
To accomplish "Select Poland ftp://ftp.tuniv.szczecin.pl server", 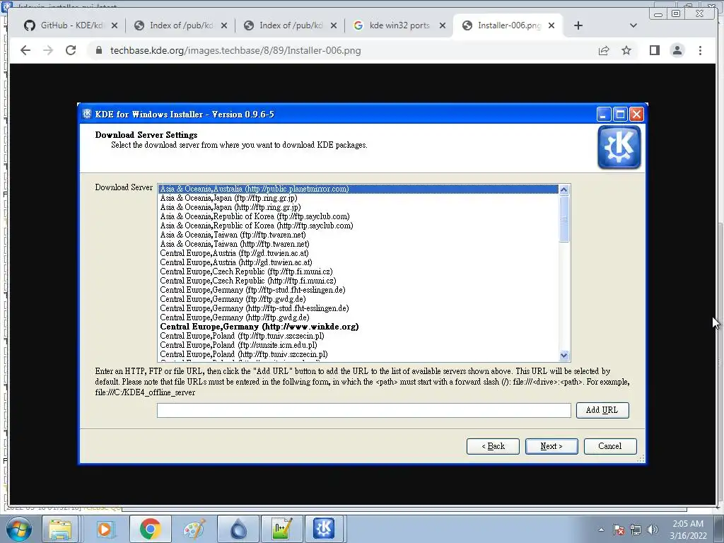I will tap(358, 336).
